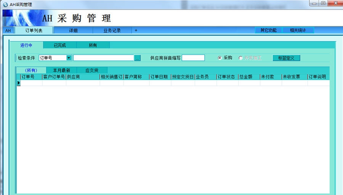This screenshot has height=195, width=343.
Task: Open the AH tab
Action: (x=8, y=31)
